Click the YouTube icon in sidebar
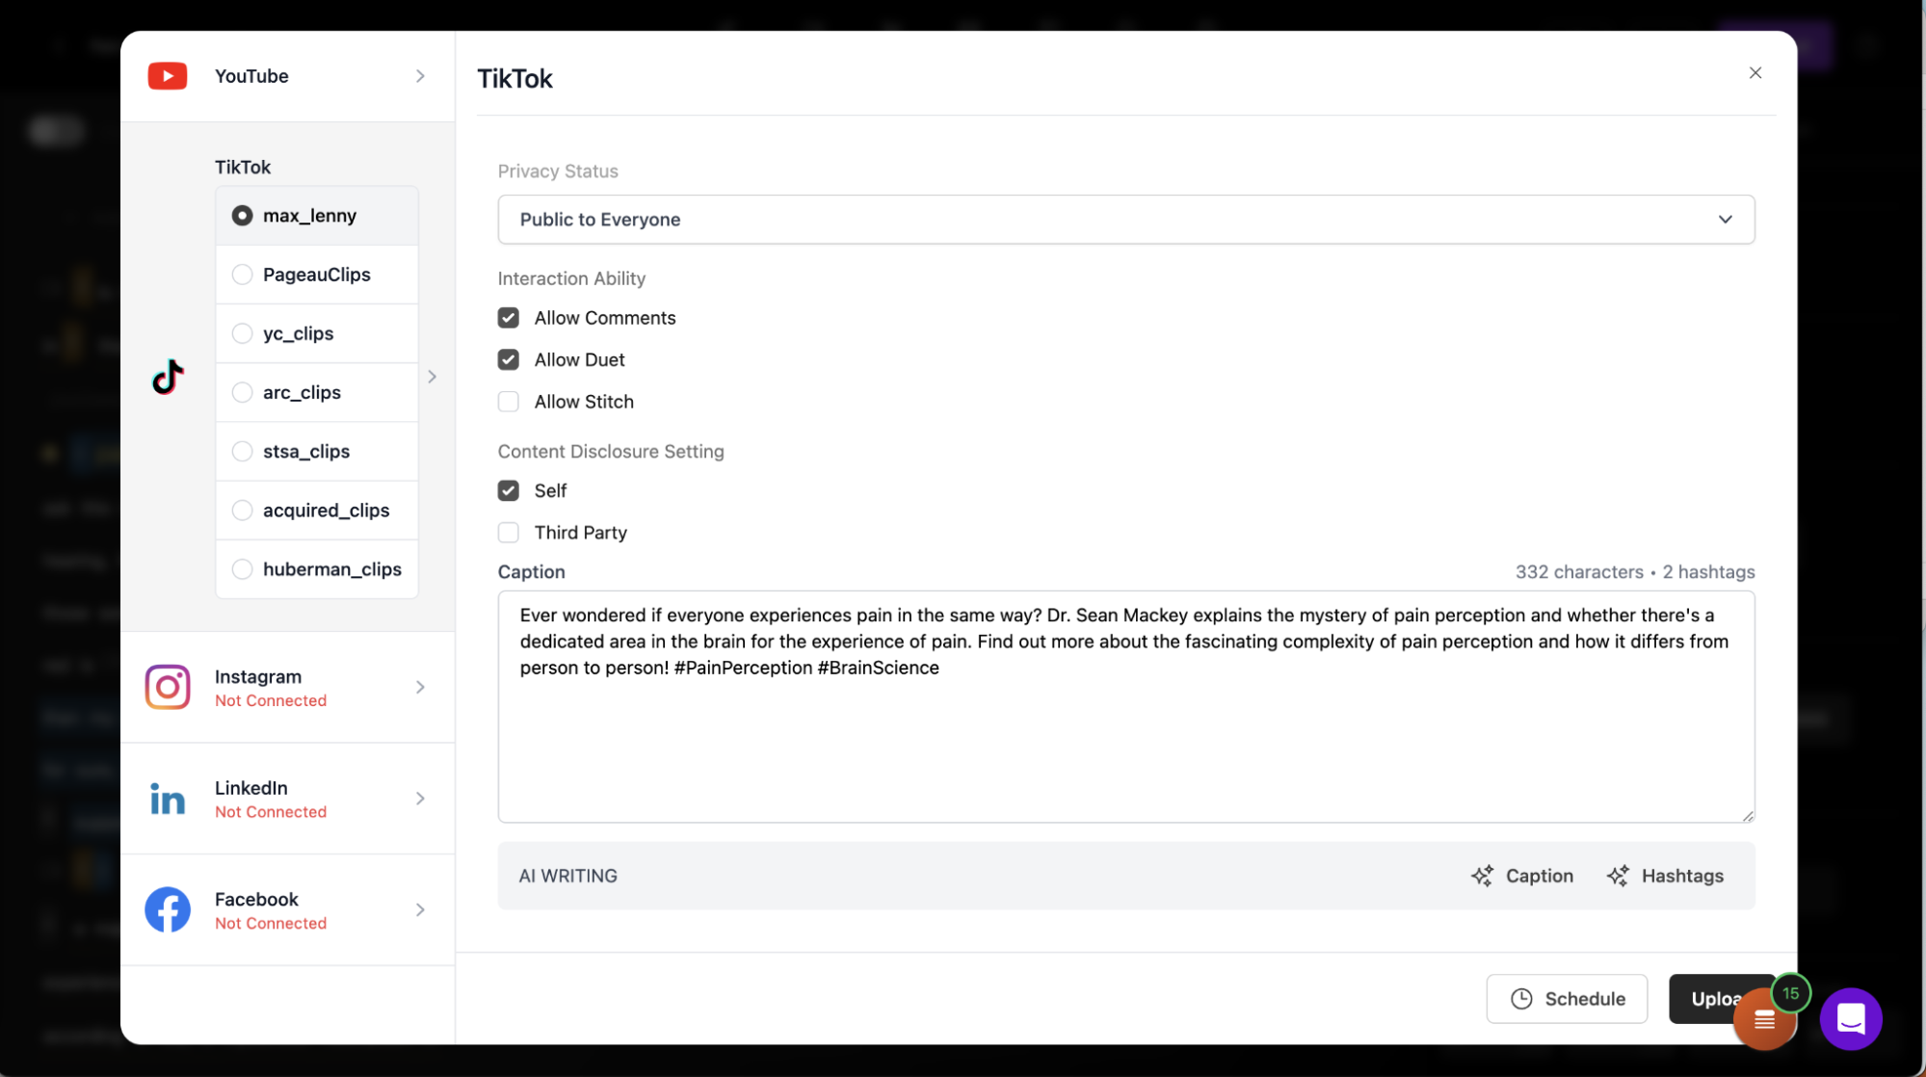Image resolution: width=1926 pixels, height=1077 pixels. 166,75
